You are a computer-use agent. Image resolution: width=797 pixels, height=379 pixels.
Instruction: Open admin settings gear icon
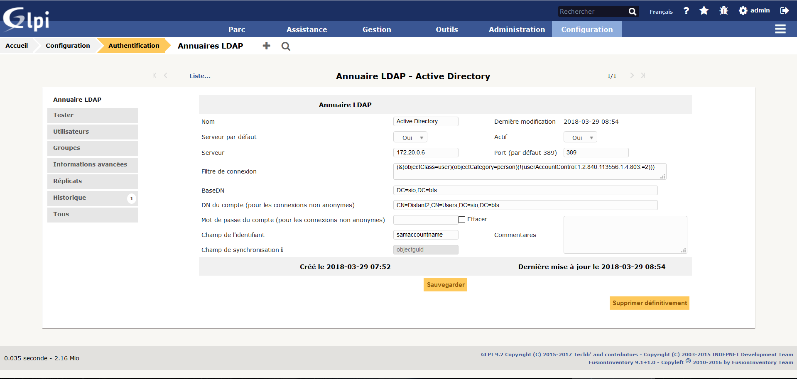pyautogui.click(x=743, y=11)
